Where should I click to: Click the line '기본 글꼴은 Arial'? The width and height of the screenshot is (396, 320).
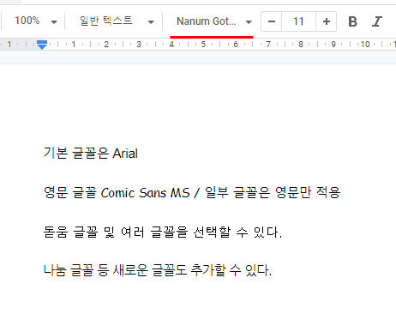[91, 154]
